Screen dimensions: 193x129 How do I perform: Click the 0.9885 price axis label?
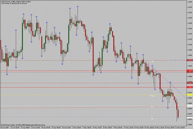pos(190,103)
